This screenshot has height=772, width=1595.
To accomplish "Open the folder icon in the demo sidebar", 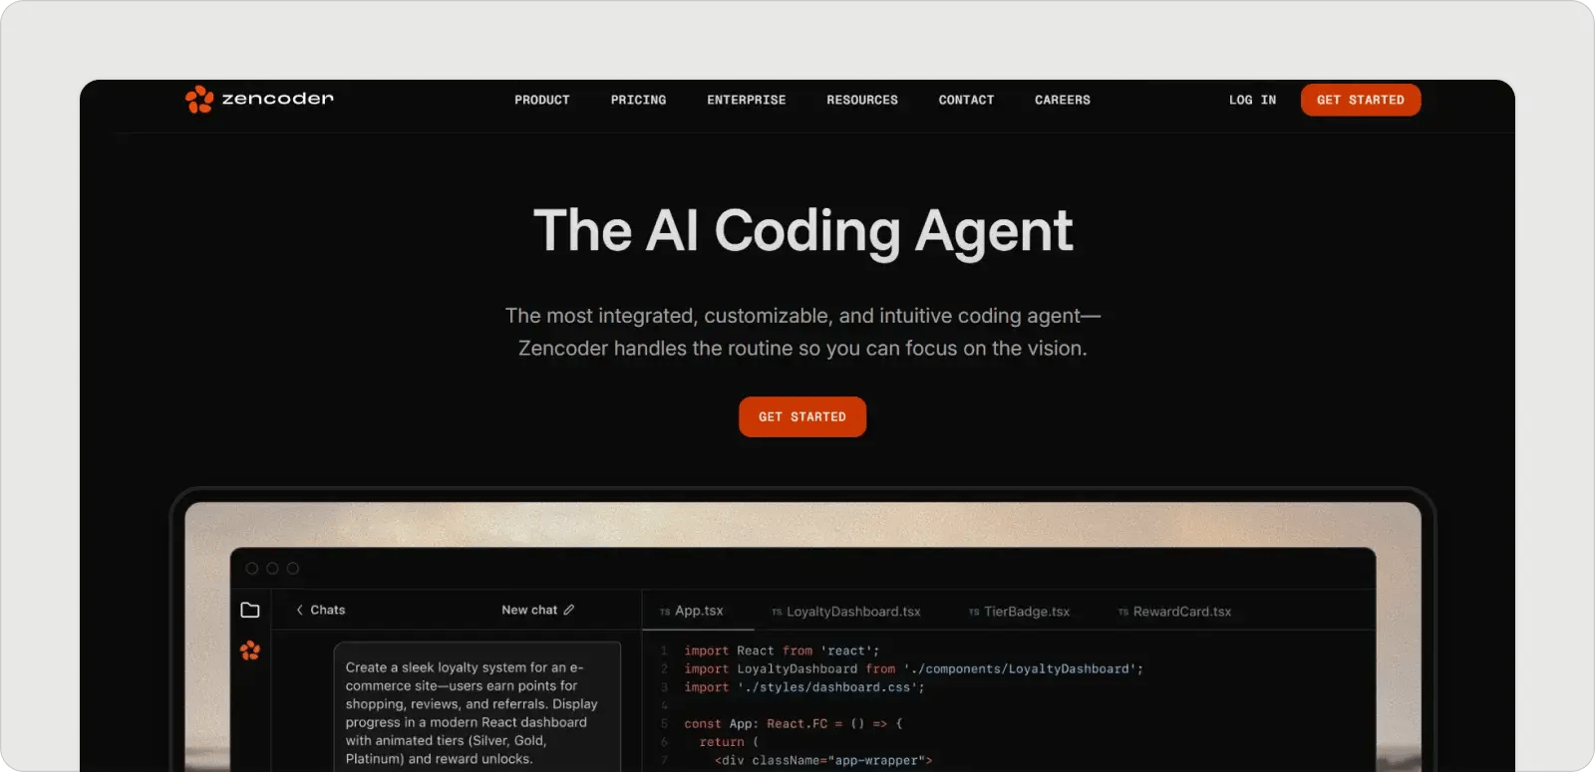I will click(x=250, y=610).
